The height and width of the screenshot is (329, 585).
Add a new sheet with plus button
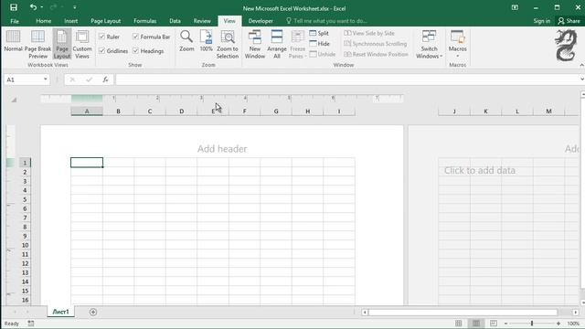click(93, 312)
